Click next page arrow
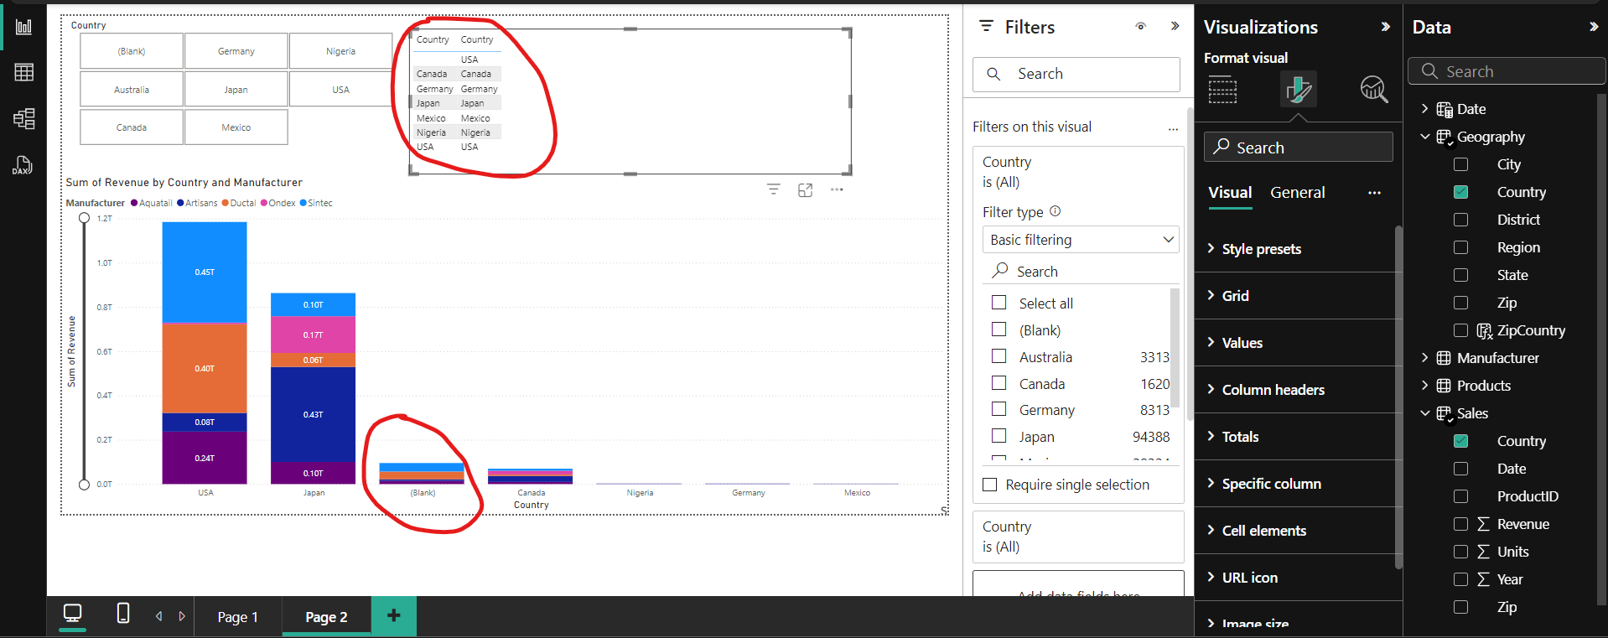Screen dimensions: 1608x638 [x=182, y=616]
